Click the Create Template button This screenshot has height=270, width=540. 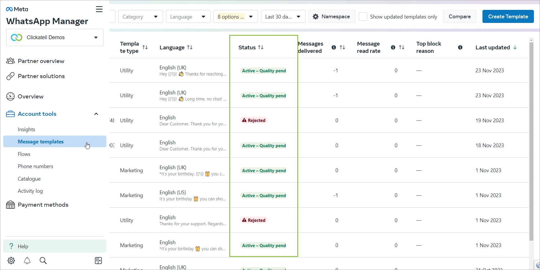pos(508,17)
